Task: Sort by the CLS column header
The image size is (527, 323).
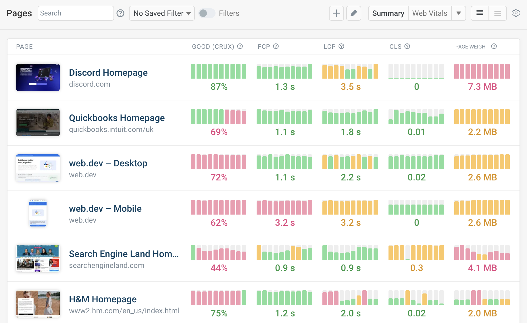Action: click(x=395, y=46)
